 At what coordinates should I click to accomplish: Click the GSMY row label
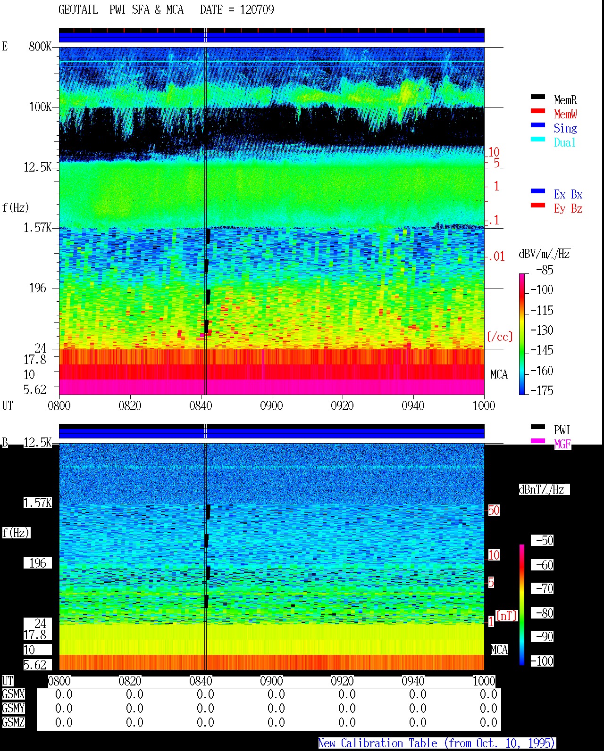(x=13, y=709)
